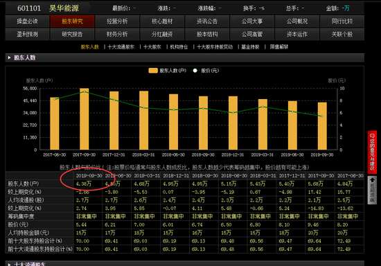The height and width of the screenshot is (266, 381).
Task: Toggle the orange 股东人数(户) legend item
Action: coord(168,71)
